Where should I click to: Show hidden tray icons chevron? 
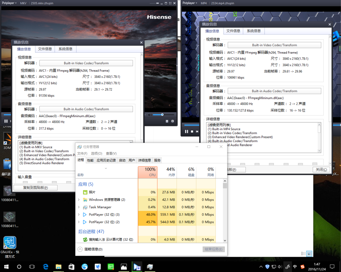[x=261, y=267]
